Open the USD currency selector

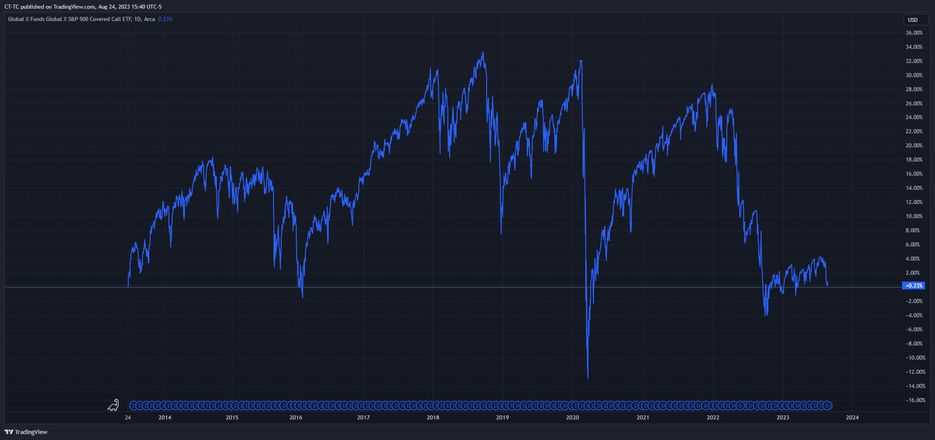916,20
